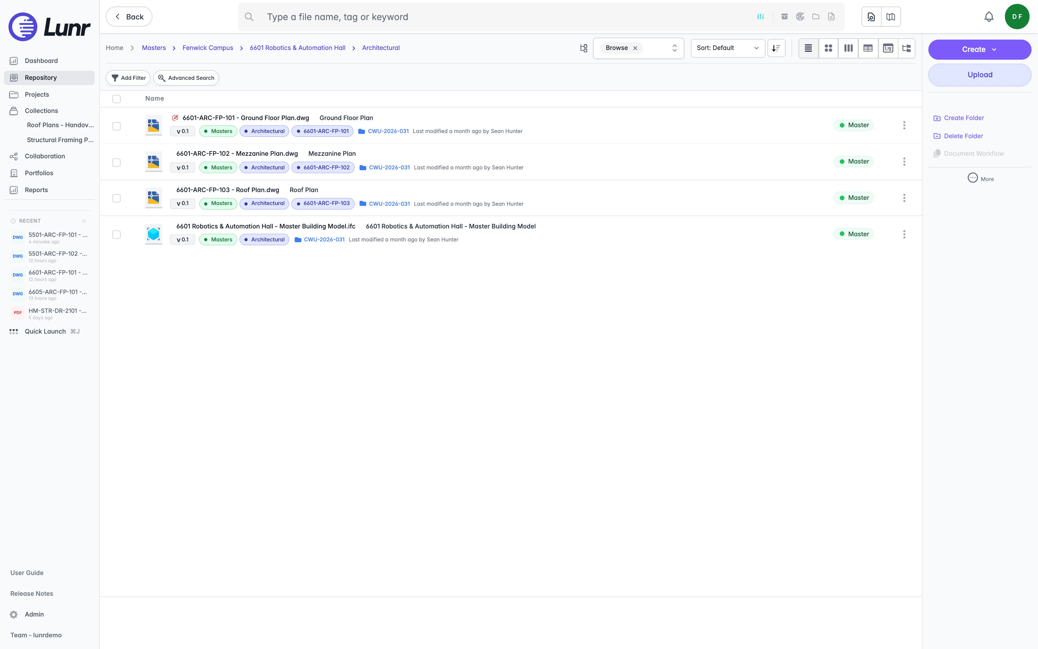
Task: Open Advanced Search
Action: tap(186, 78)
